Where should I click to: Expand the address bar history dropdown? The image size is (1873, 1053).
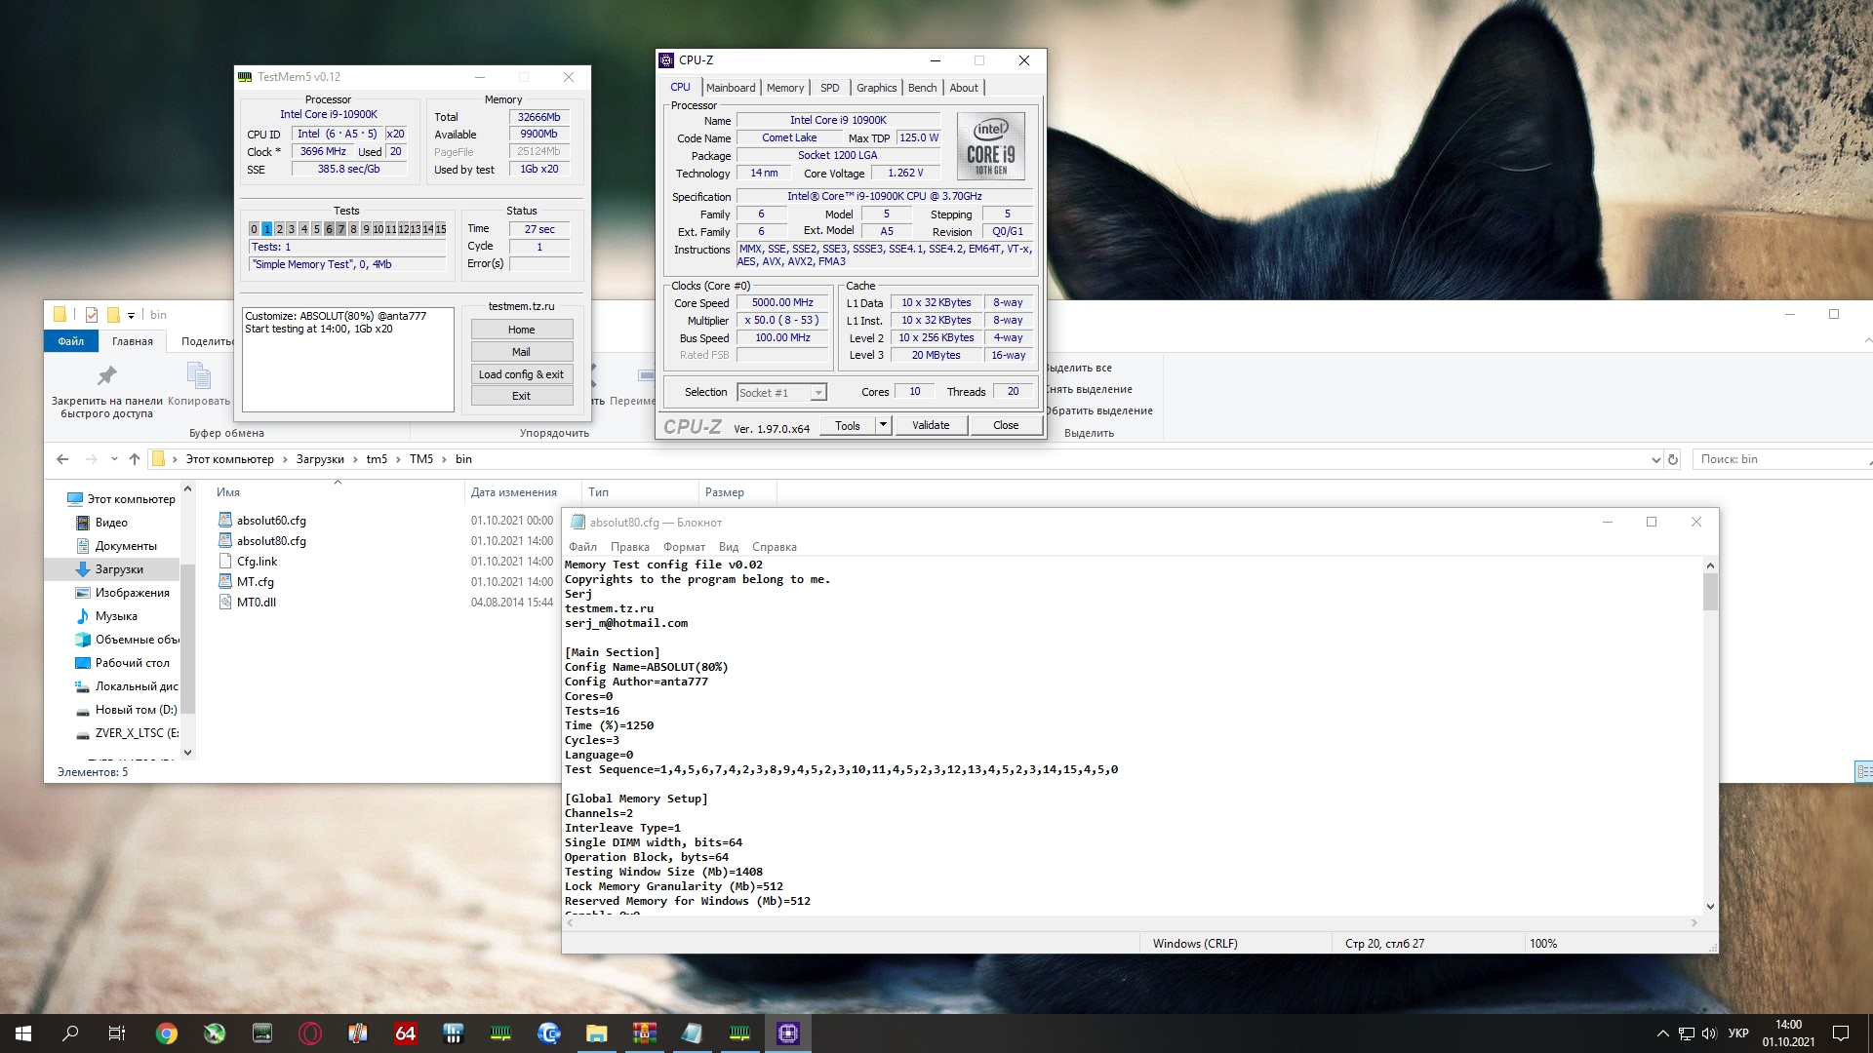click(1655, 459)
